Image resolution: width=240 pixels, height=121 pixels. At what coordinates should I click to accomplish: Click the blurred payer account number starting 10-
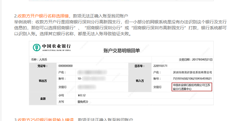tap(92, 79)
